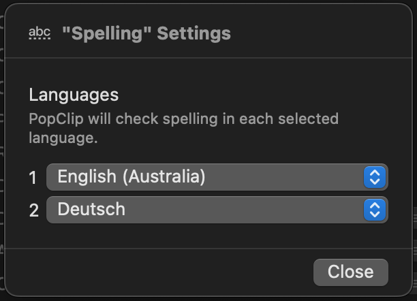Click the abc spelling icon in header

click(40, 33)
